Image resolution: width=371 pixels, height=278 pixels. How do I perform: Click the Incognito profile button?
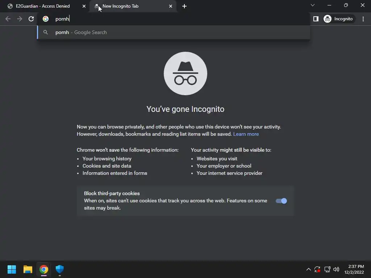(x=338, y=19)
